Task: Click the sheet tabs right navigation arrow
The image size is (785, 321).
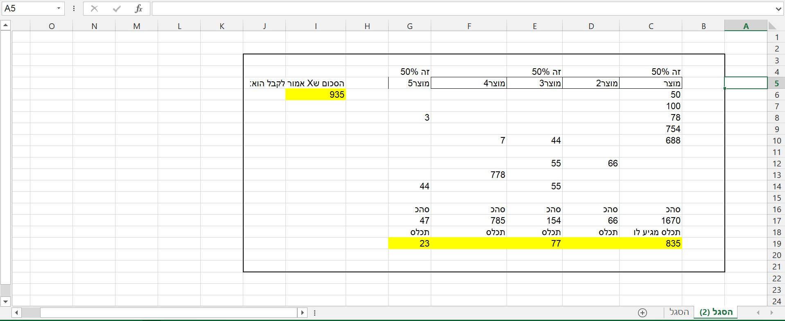Action: (x=772, y=313)
